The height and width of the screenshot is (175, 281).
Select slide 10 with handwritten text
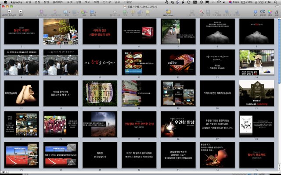[100, 62]
